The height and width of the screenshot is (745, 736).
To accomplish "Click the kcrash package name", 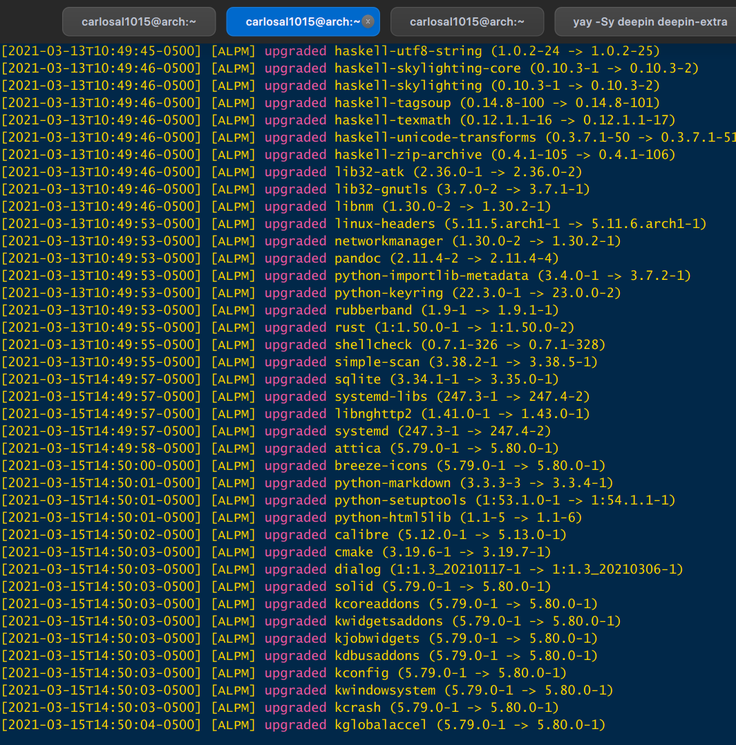I will pyautogui.click(x=358, y=708).
